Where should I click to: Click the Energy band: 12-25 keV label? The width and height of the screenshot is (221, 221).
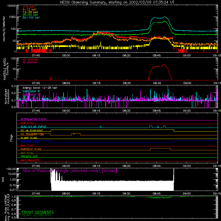pos(40,88)
